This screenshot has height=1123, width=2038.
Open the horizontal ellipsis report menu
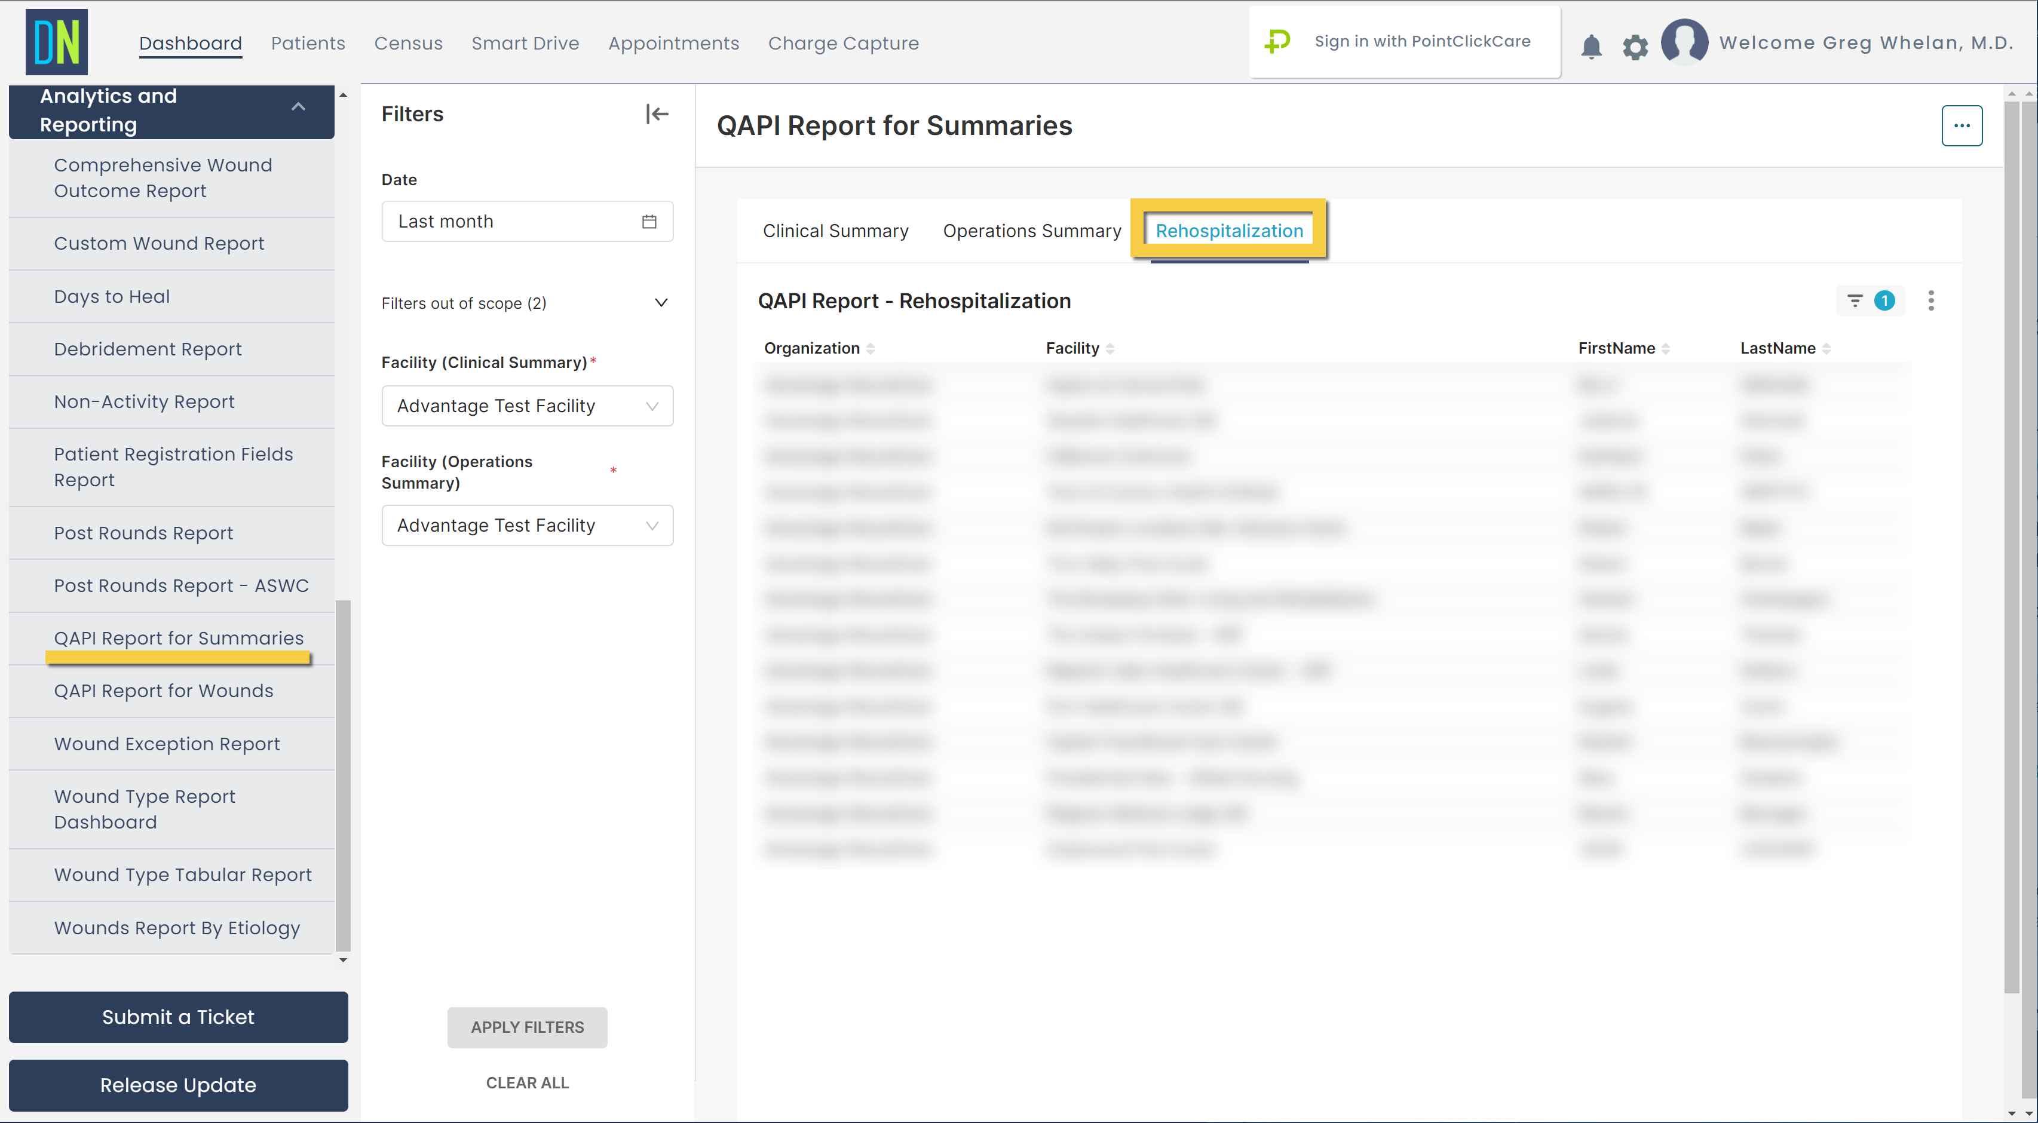1962,126
